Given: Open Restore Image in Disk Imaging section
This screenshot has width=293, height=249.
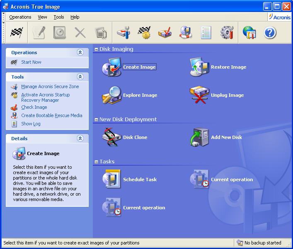Looking at the screenshot, I should pos(218,67).
